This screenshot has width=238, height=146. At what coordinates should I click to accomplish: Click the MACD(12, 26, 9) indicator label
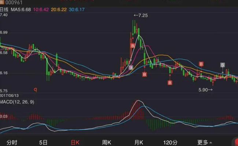pyautogui.click(x=17, y=102)
